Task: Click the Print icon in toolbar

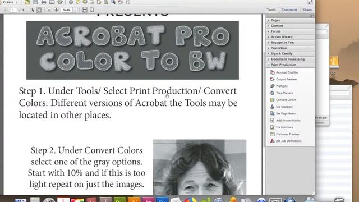Action: coord(44,2)
